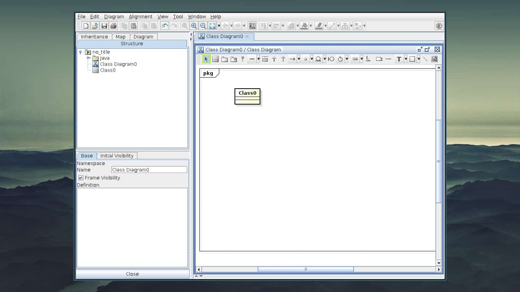The image size is (520, 292).
Task: Collapse the no_title project tree node
Action: click(80, 52)
